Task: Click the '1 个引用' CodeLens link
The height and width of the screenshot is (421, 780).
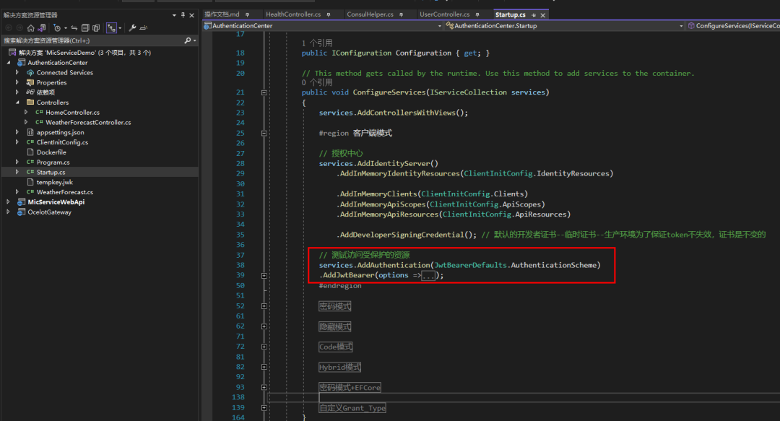Action: 317,43
